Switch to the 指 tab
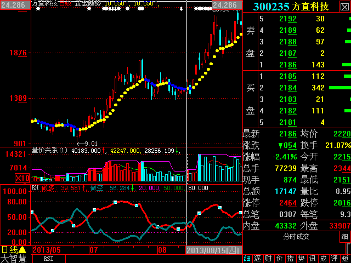Screen dimensions: 351x263 coord(290,259)
